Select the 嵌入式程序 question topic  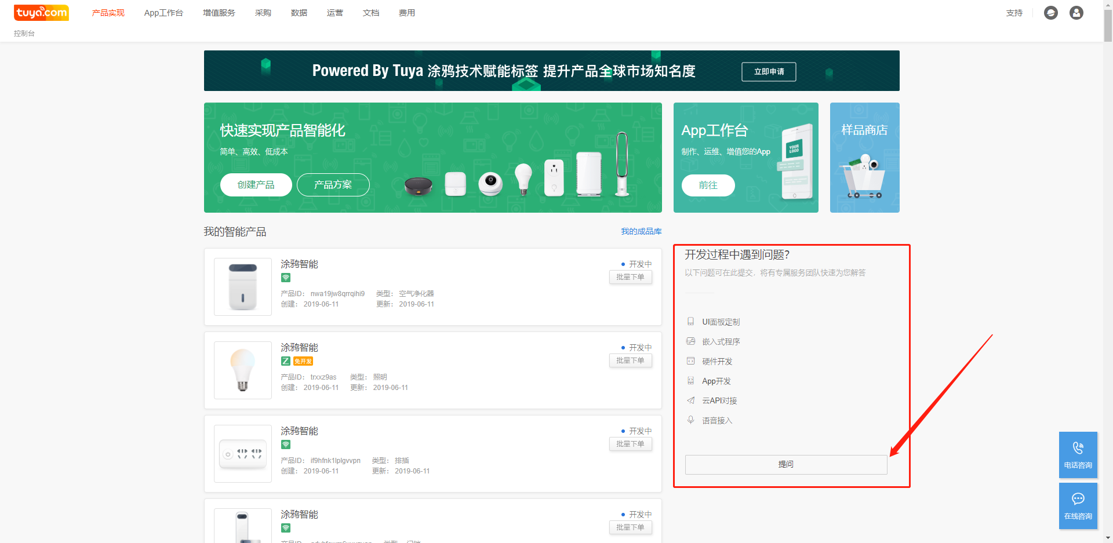pos(721,342)
